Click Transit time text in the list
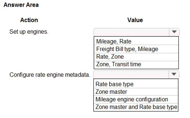190x118 pixels. click(126, 64)
